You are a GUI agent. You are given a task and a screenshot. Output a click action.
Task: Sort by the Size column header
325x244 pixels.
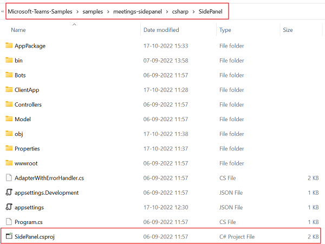[288, 30]
